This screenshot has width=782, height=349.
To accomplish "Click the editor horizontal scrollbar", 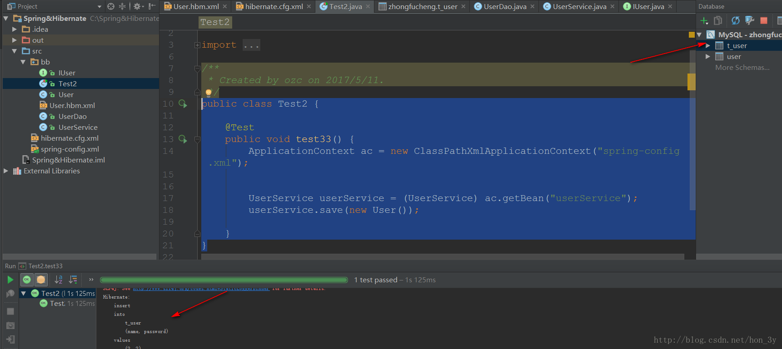I will 443,256.
